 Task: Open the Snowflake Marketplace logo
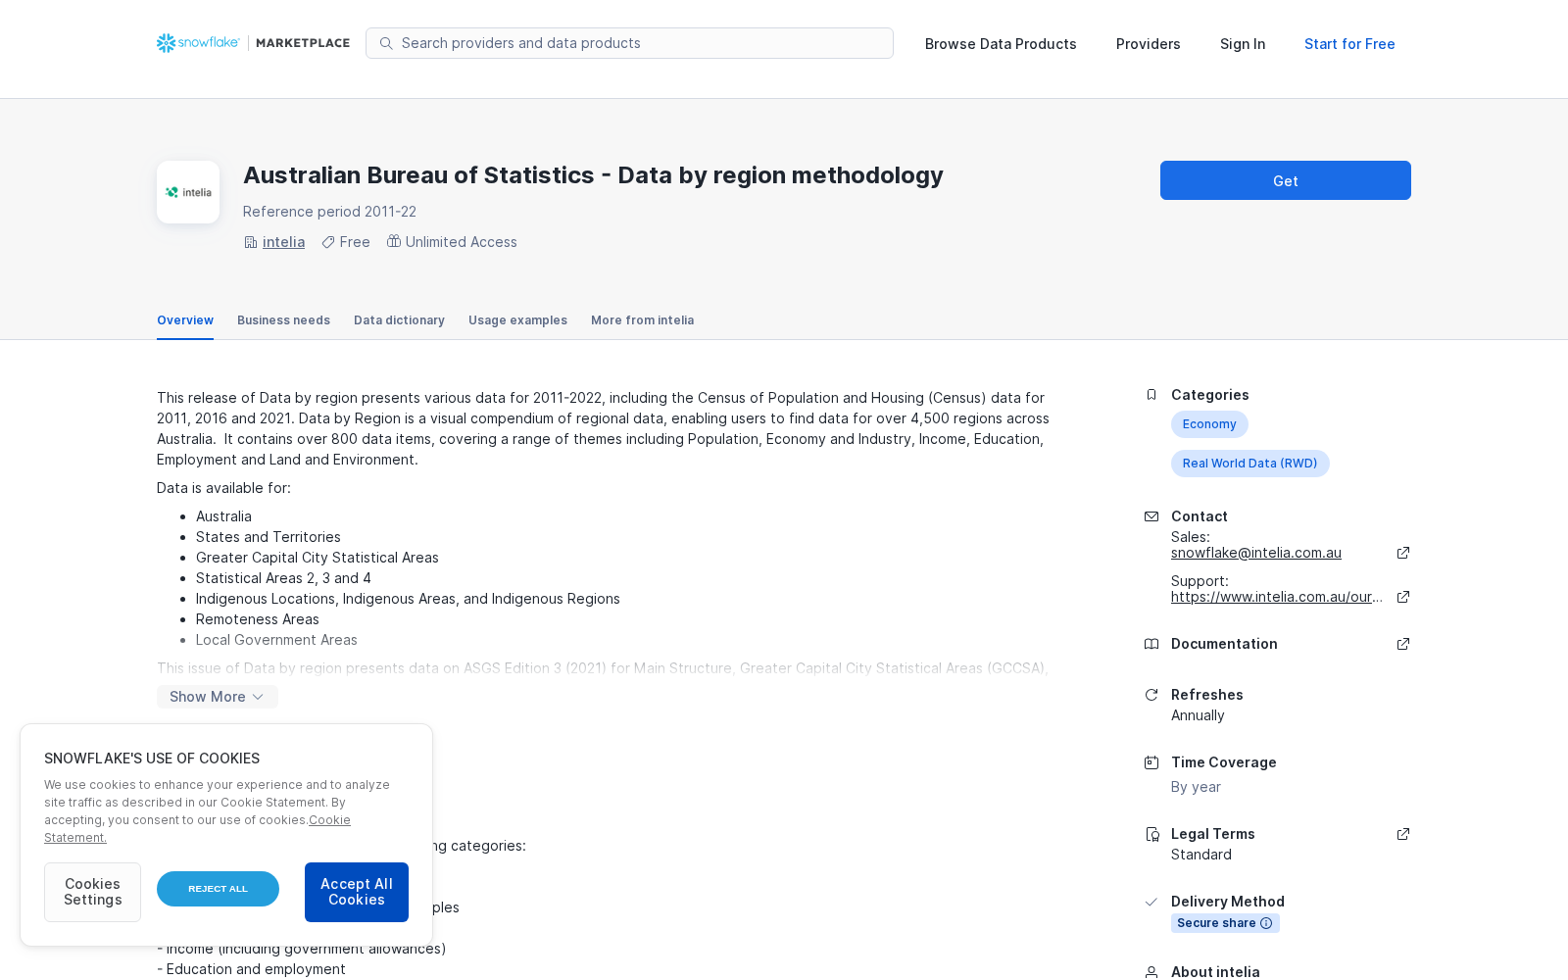[x=253, y=43]
